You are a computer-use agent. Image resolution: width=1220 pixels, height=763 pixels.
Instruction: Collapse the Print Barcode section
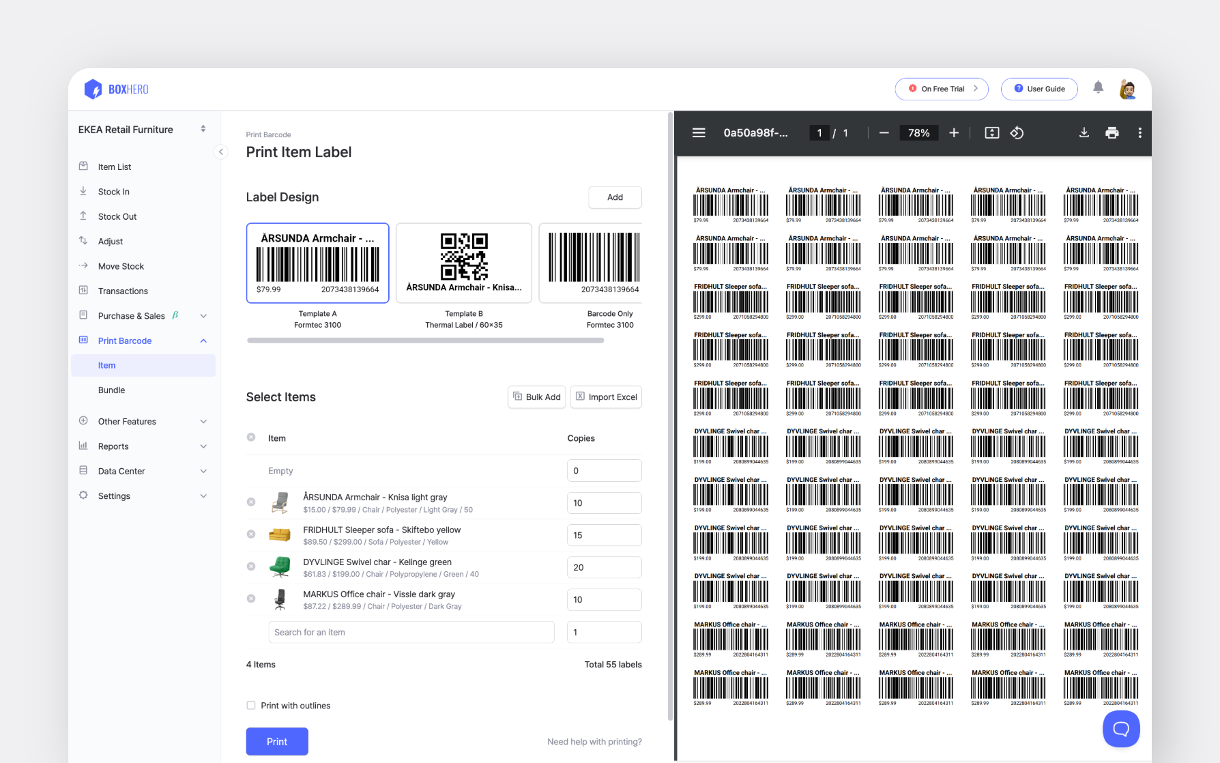[203, 341]
